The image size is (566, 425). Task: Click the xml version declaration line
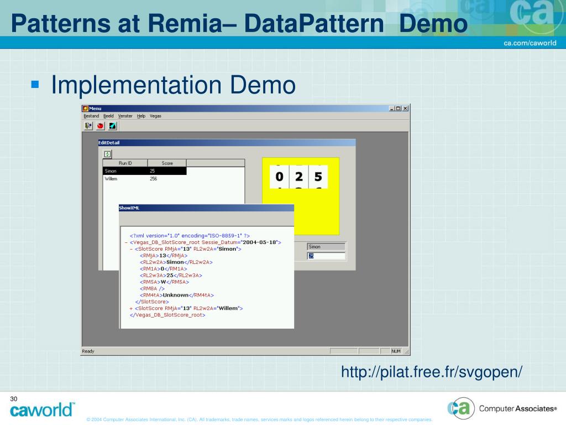coord(190,236)
